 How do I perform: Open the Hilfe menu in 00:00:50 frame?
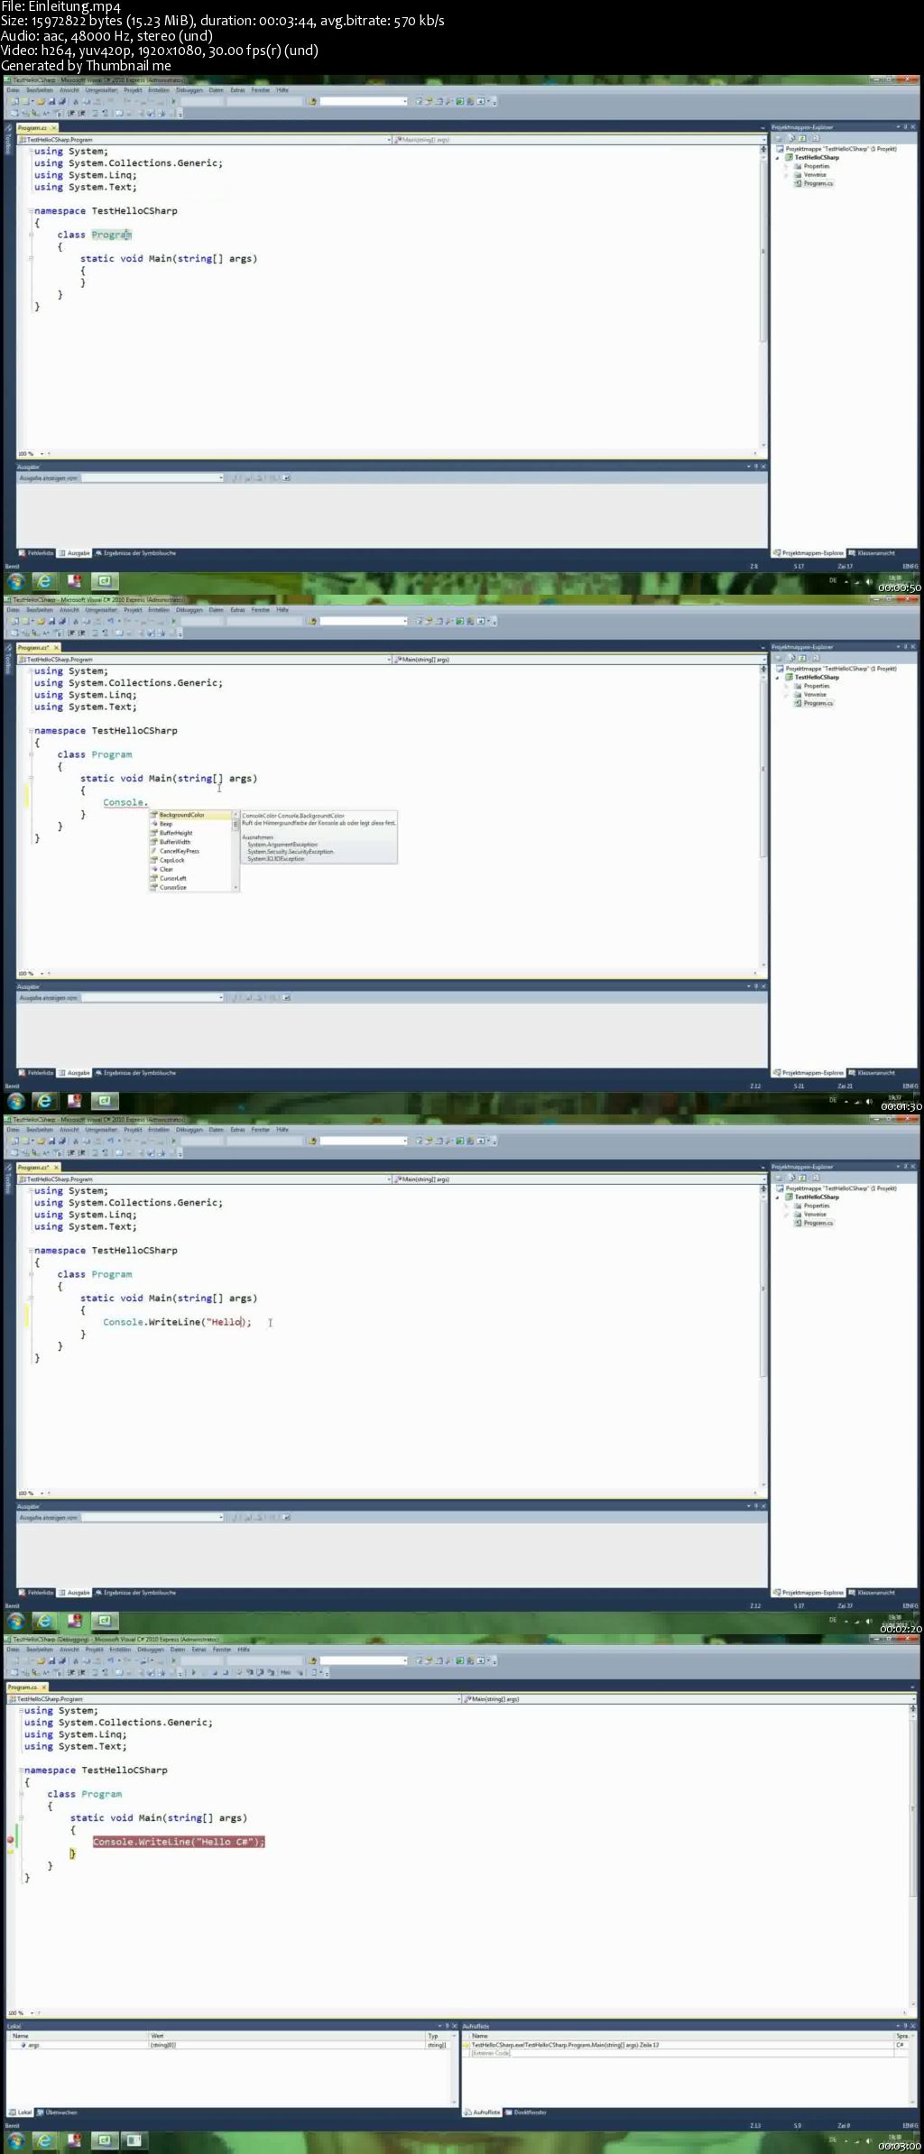[x=282, y=90]
